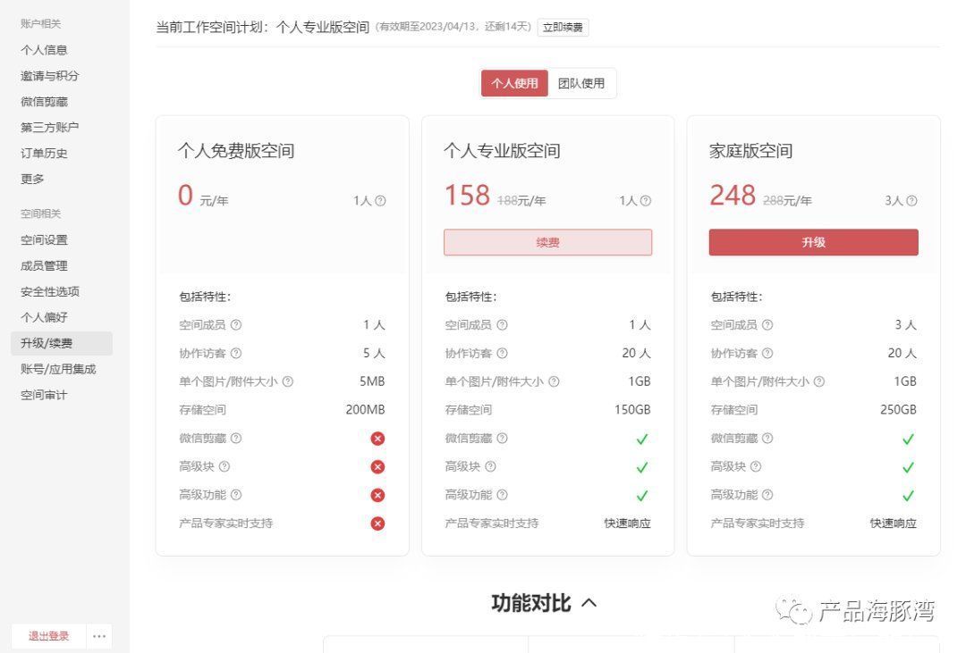Show 单个图片/附件大小 help in 个人专业版空间 card
The height and width of the screenshot is (653, 966).
click(554, 381)
